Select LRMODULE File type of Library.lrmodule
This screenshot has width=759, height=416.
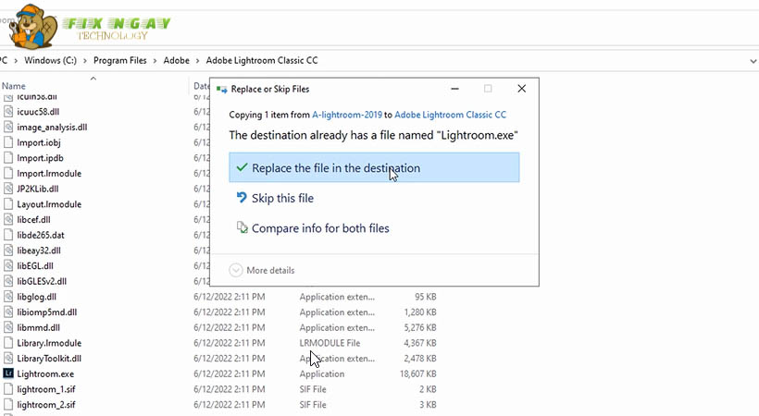[x=330, y=343]
